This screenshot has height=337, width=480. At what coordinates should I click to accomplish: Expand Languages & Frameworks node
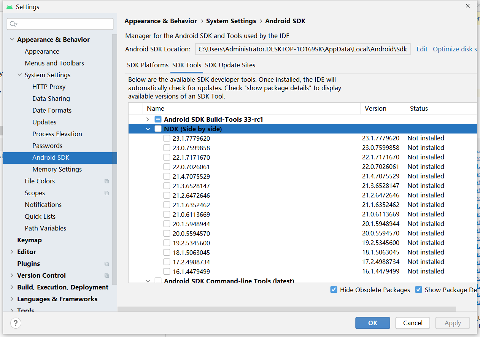pos(12,299)
